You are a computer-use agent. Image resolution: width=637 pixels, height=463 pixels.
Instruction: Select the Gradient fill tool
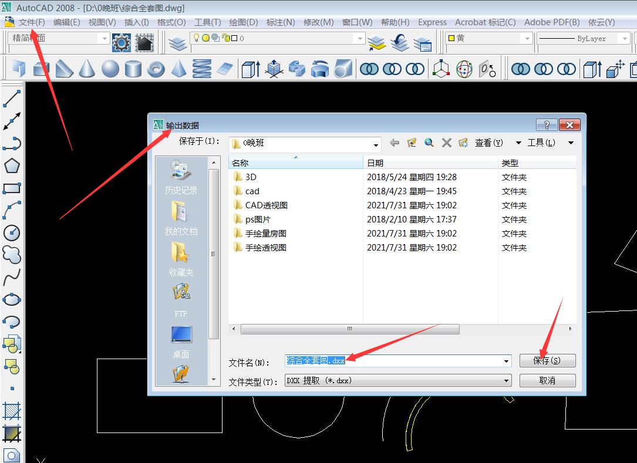coord(12,433)
